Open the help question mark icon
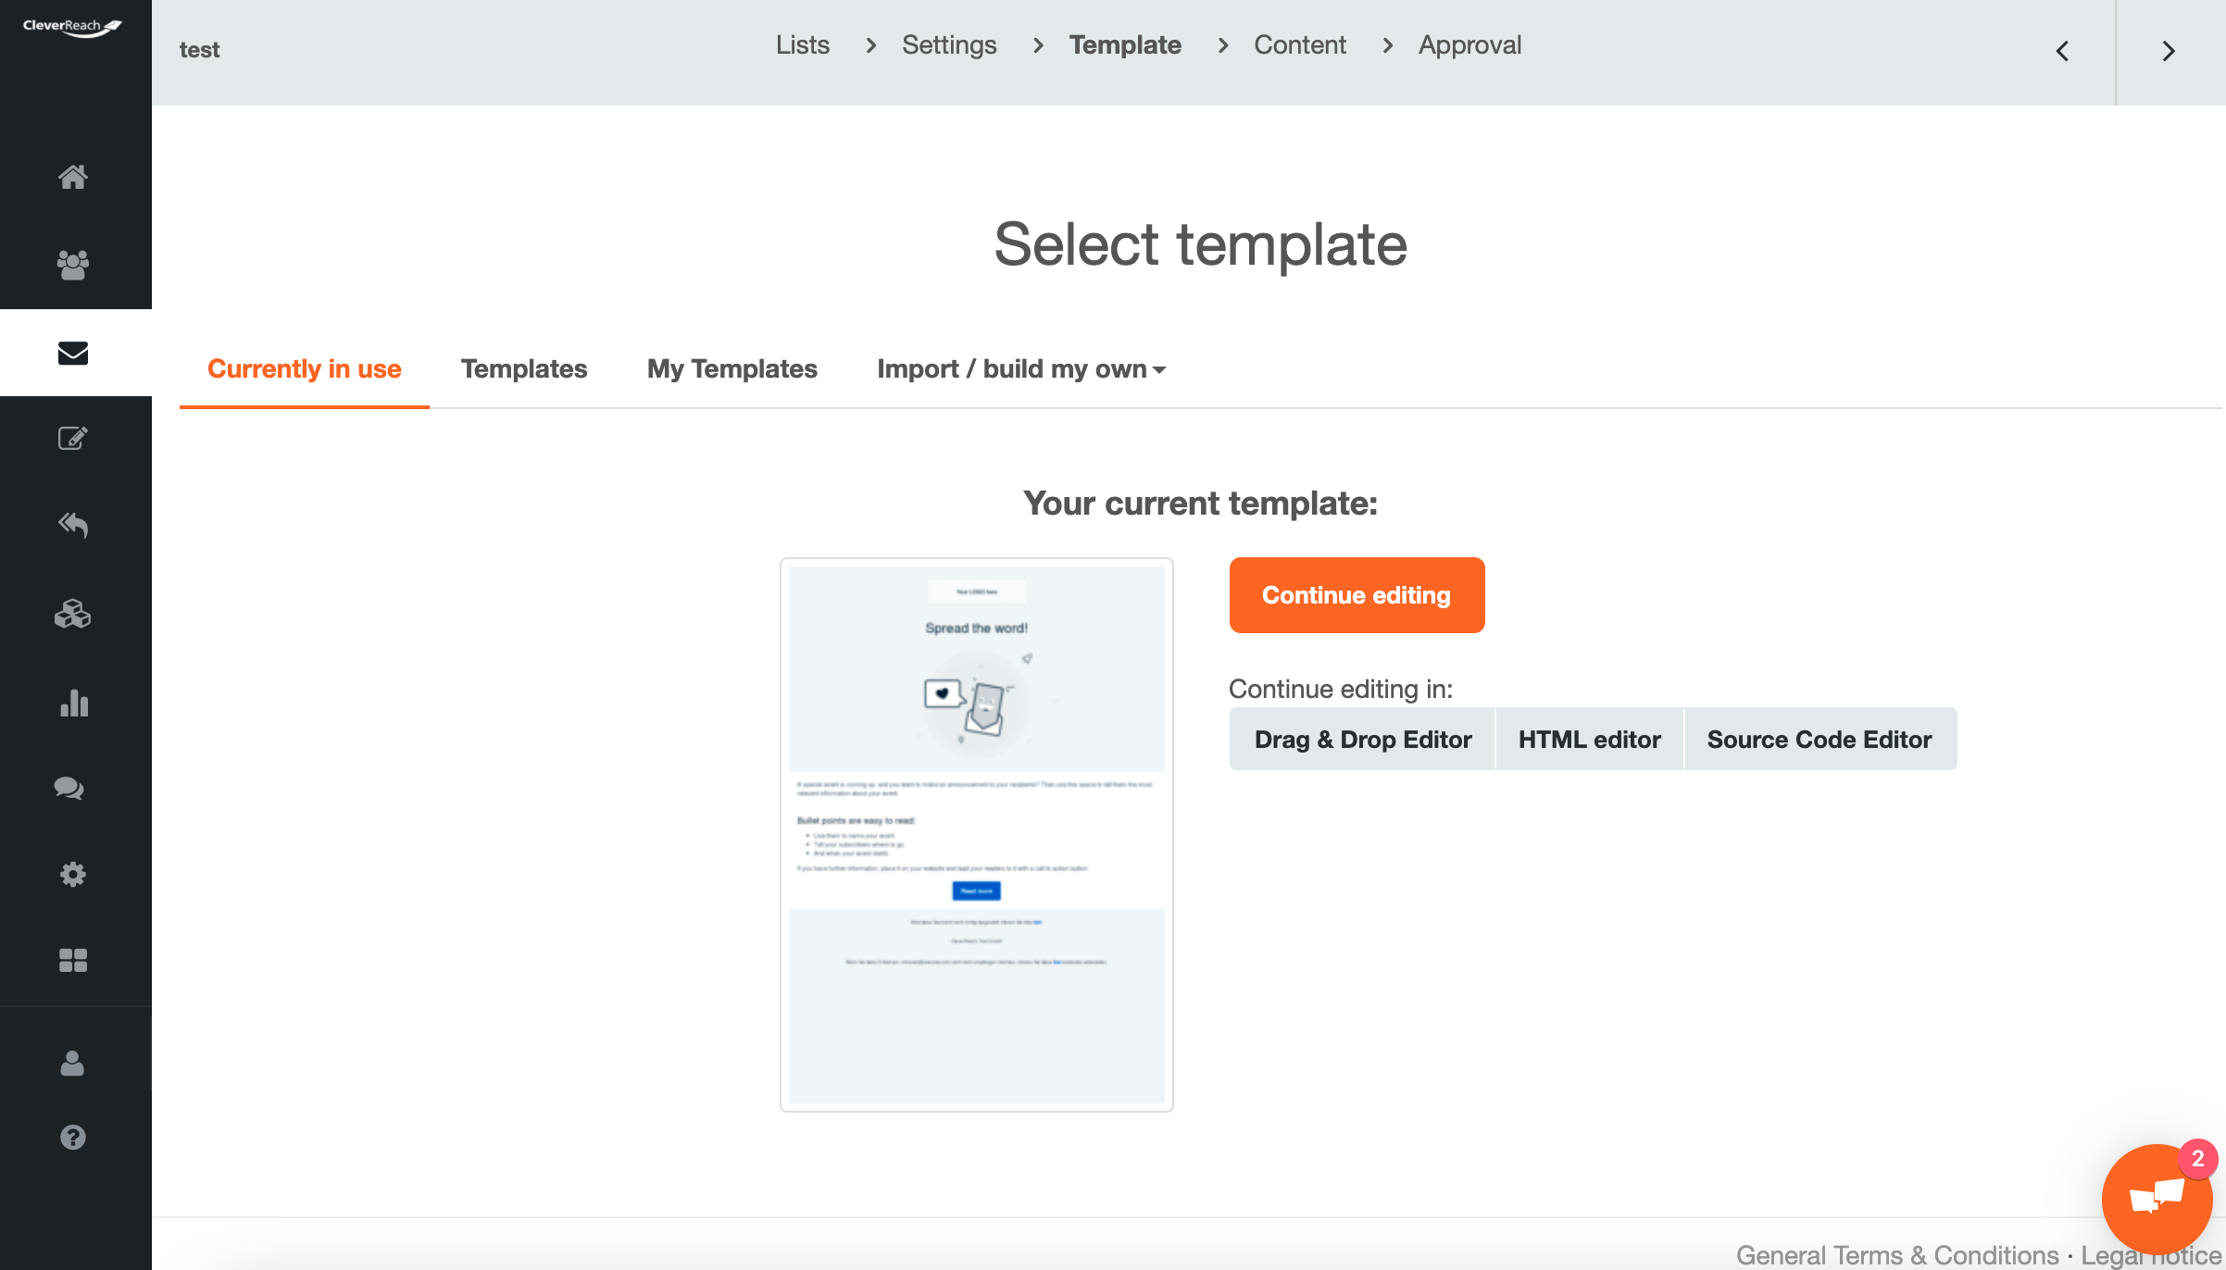The height and width of the screenshot is (1270, 2226). point(73,1137)
